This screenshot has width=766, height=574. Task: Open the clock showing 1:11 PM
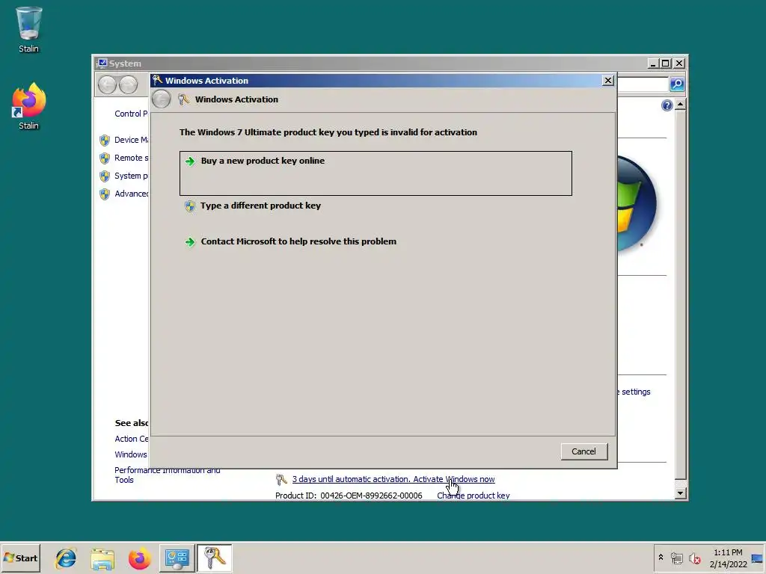tap(728, 558)
